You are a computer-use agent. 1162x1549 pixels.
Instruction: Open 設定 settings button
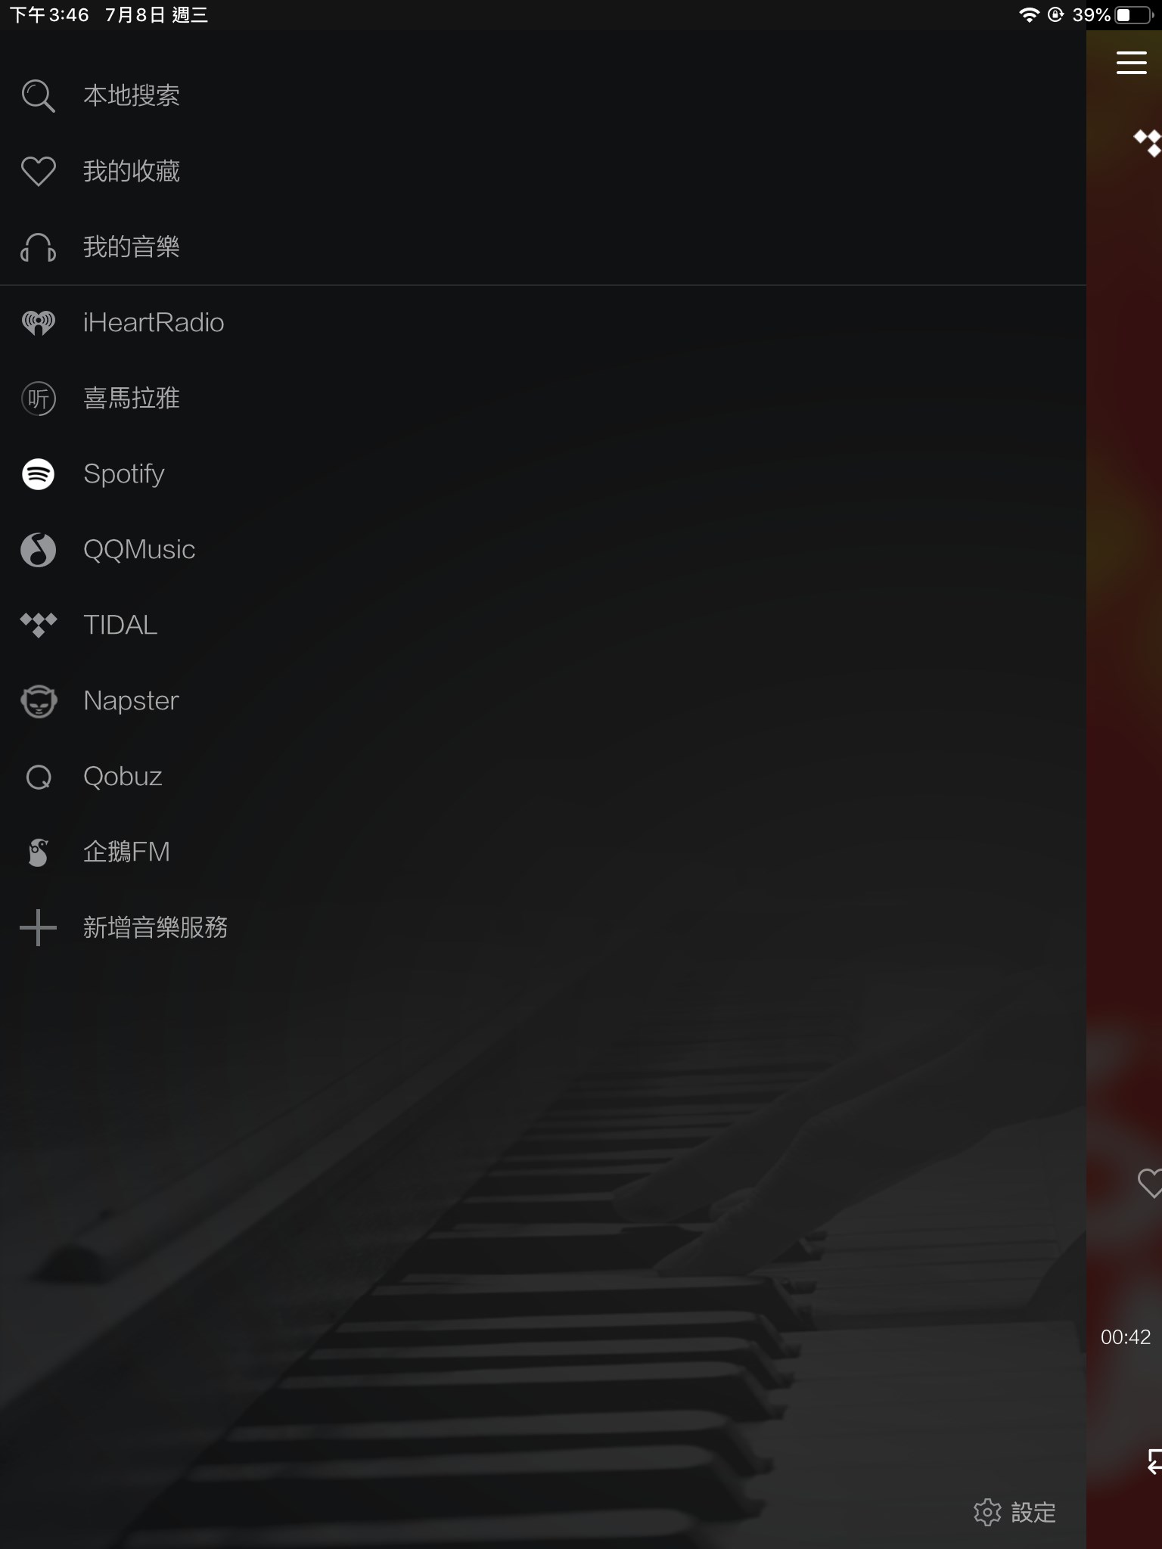(x=1014, y=1512)
